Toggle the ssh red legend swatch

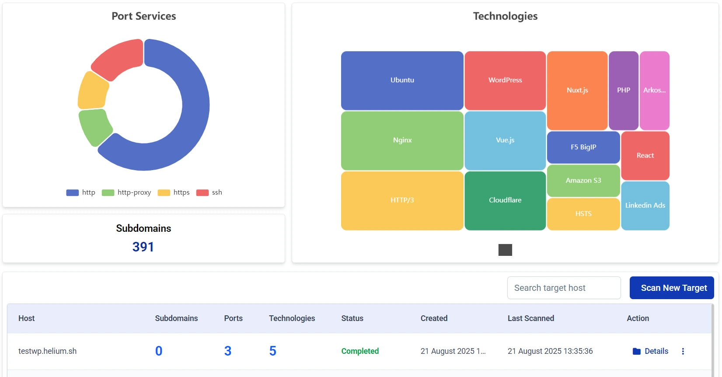(x=202, y=192)
